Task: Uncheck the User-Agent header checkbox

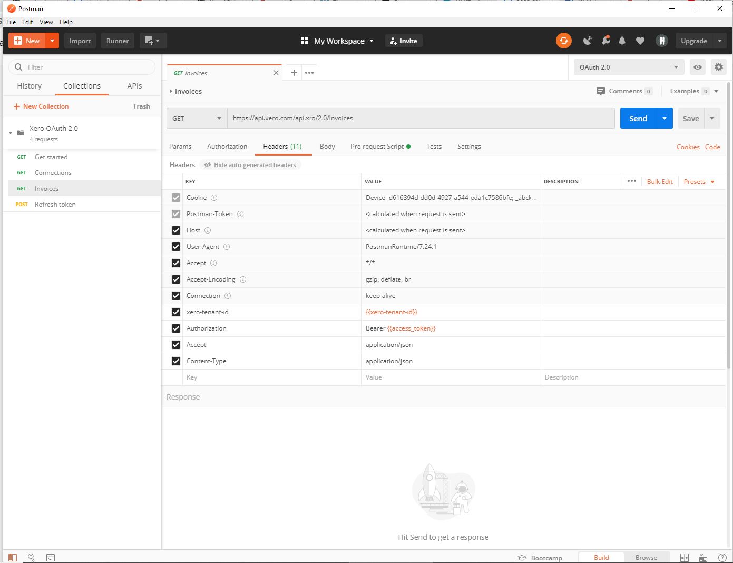Action: pos(176,247)
